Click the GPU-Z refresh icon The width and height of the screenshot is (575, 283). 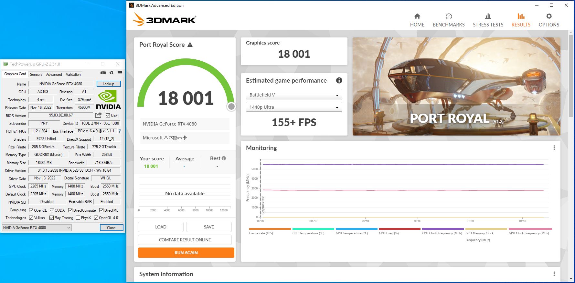click(x=111, y=73)
